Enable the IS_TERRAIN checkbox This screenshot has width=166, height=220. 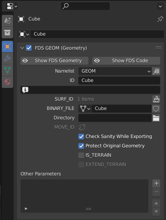81,155
